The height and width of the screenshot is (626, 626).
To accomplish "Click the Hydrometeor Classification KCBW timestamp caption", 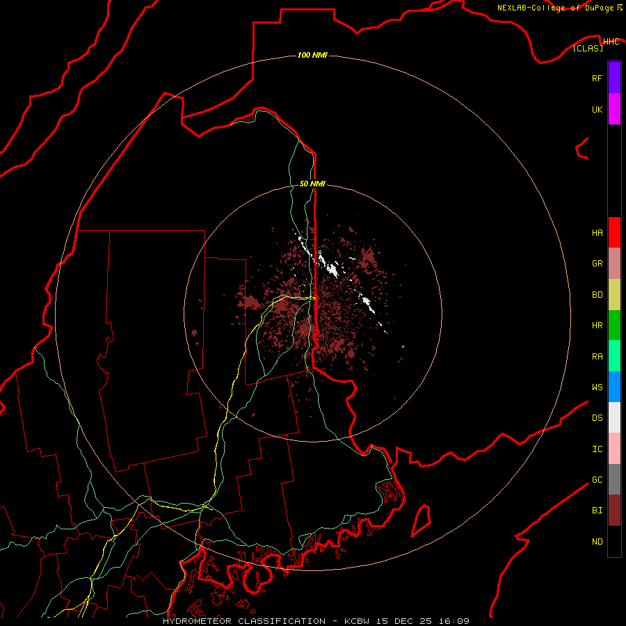I will point(316,621).
